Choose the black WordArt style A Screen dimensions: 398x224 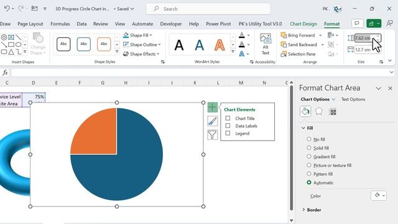(x=179, y=45)
